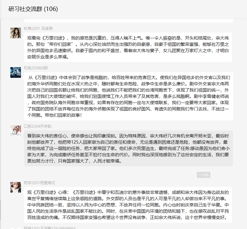Click group title 研习社交流群 (106)

pyautogui.click(x=33, y=9)
